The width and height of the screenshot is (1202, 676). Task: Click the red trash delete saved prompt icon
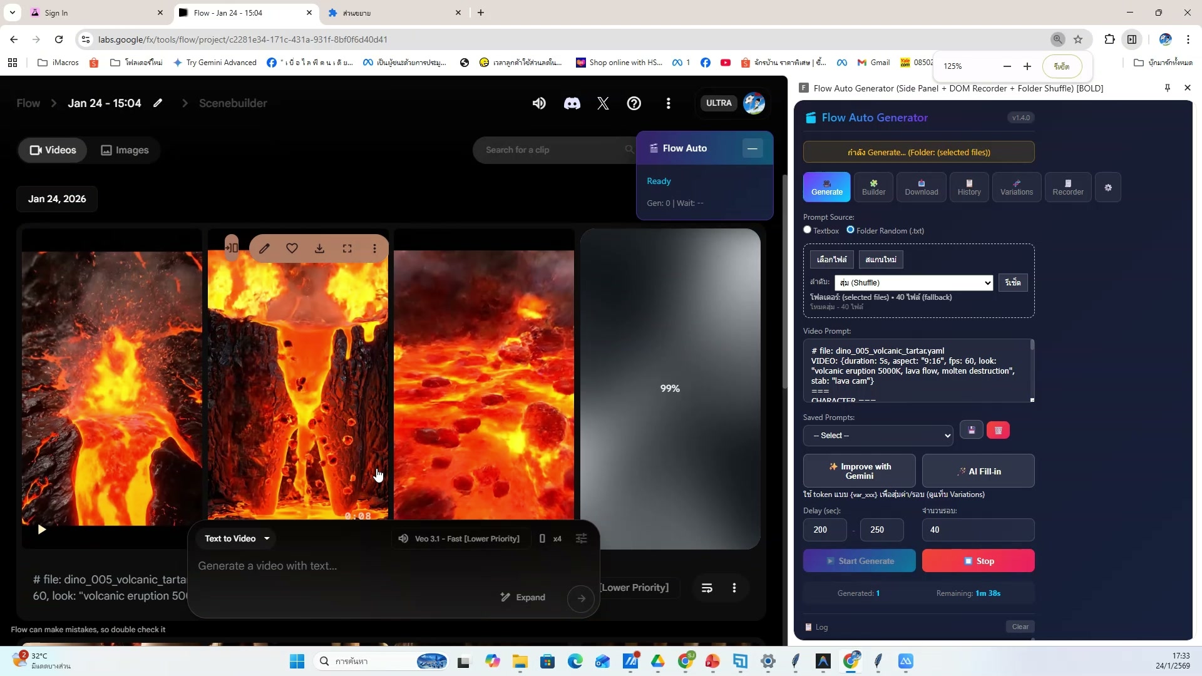click(998, 431)
